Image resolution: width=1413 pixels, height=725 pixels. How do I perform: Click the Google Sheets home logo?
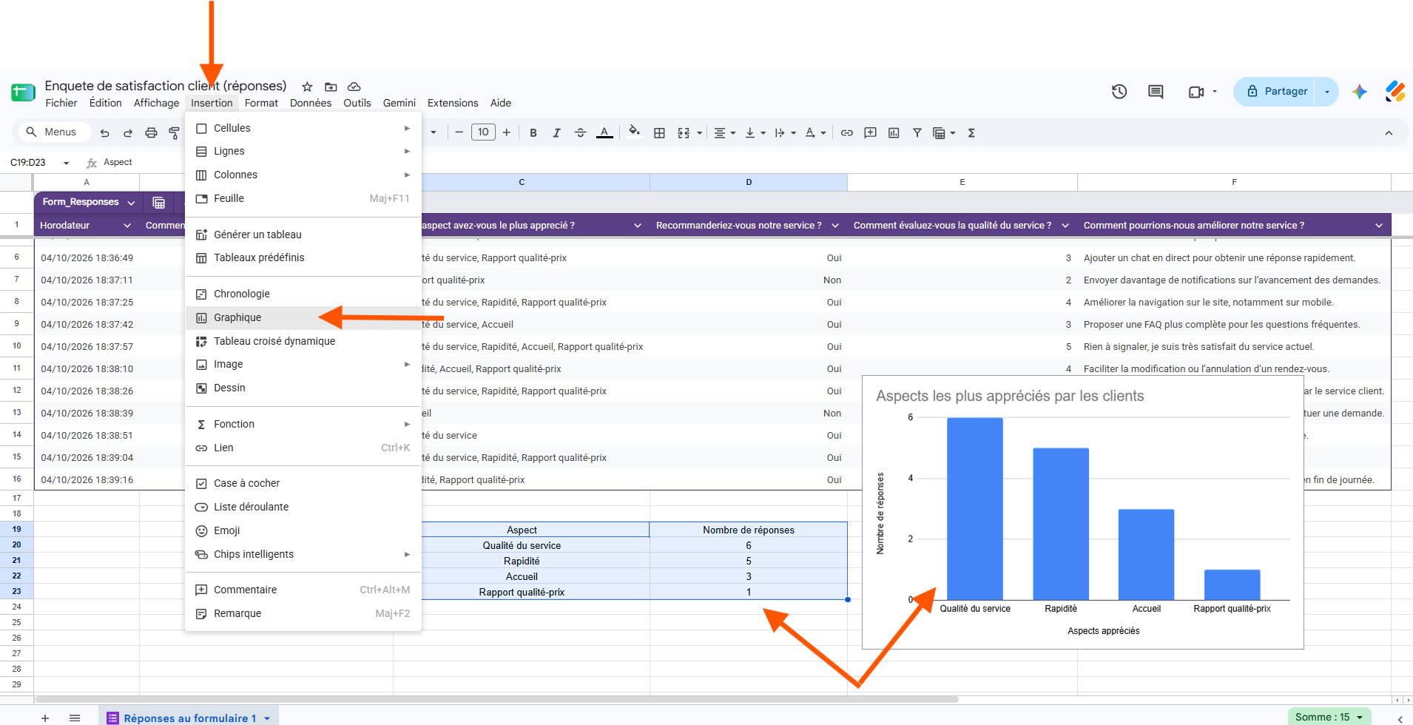(x=23, y=92)
